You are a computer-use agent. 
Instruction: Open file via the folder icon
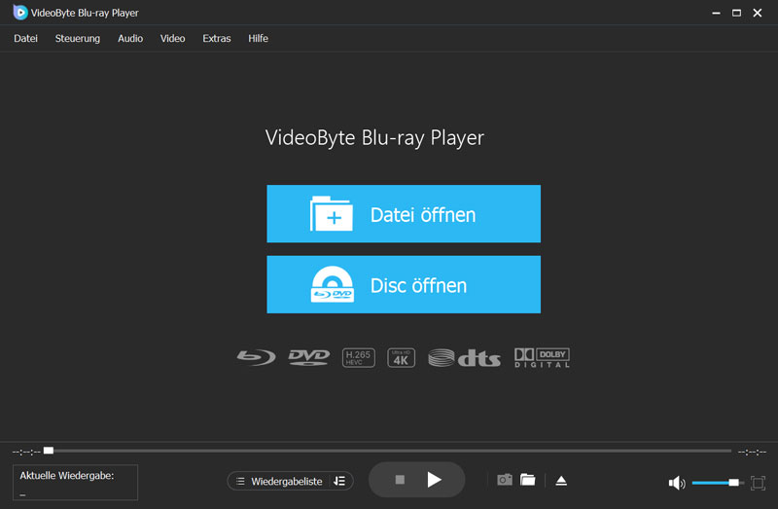pos(528,480)
